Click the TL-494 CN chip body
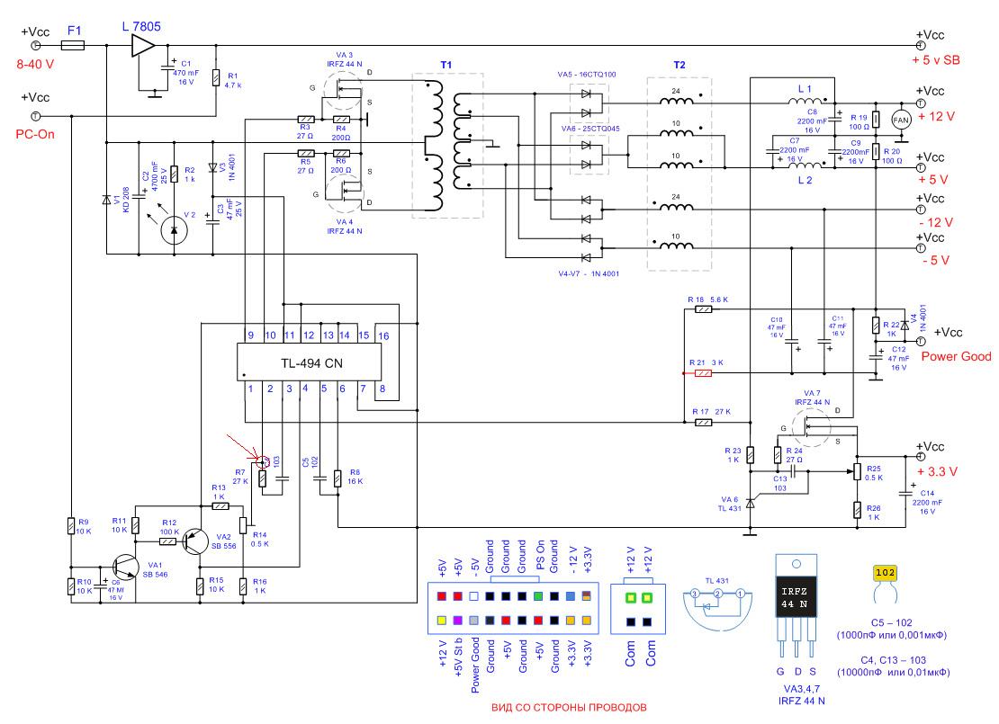This screenshot has height=724, width=999. point(315,363)
